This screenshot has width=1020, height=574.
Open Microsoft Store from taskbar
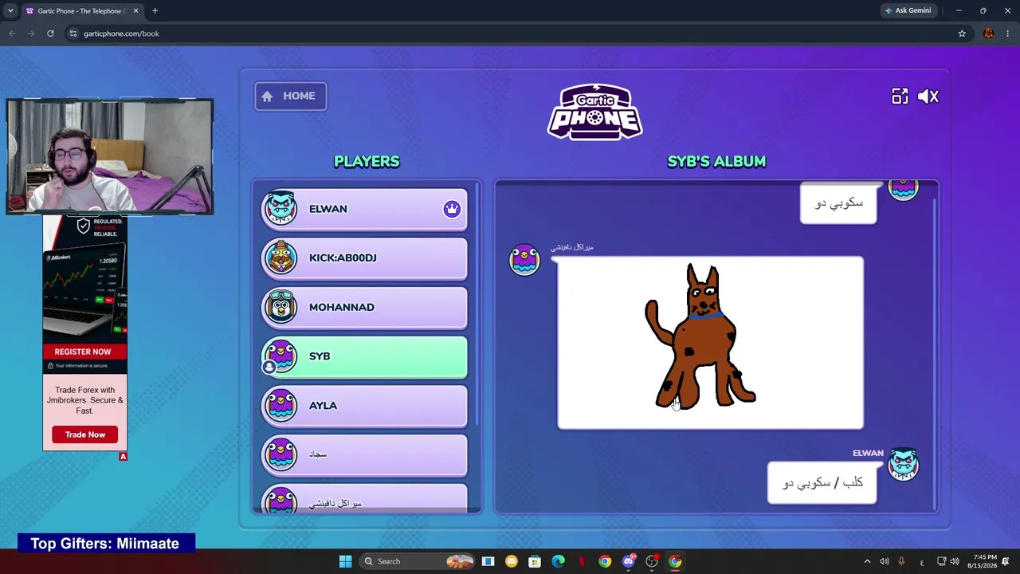[x=535, y=561]
